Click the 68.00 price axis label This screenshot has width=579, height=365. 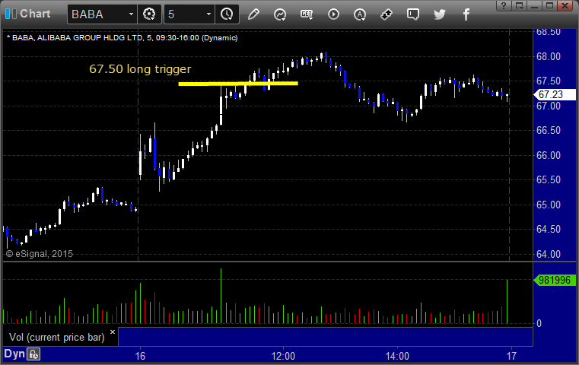[x=549, y=56]
